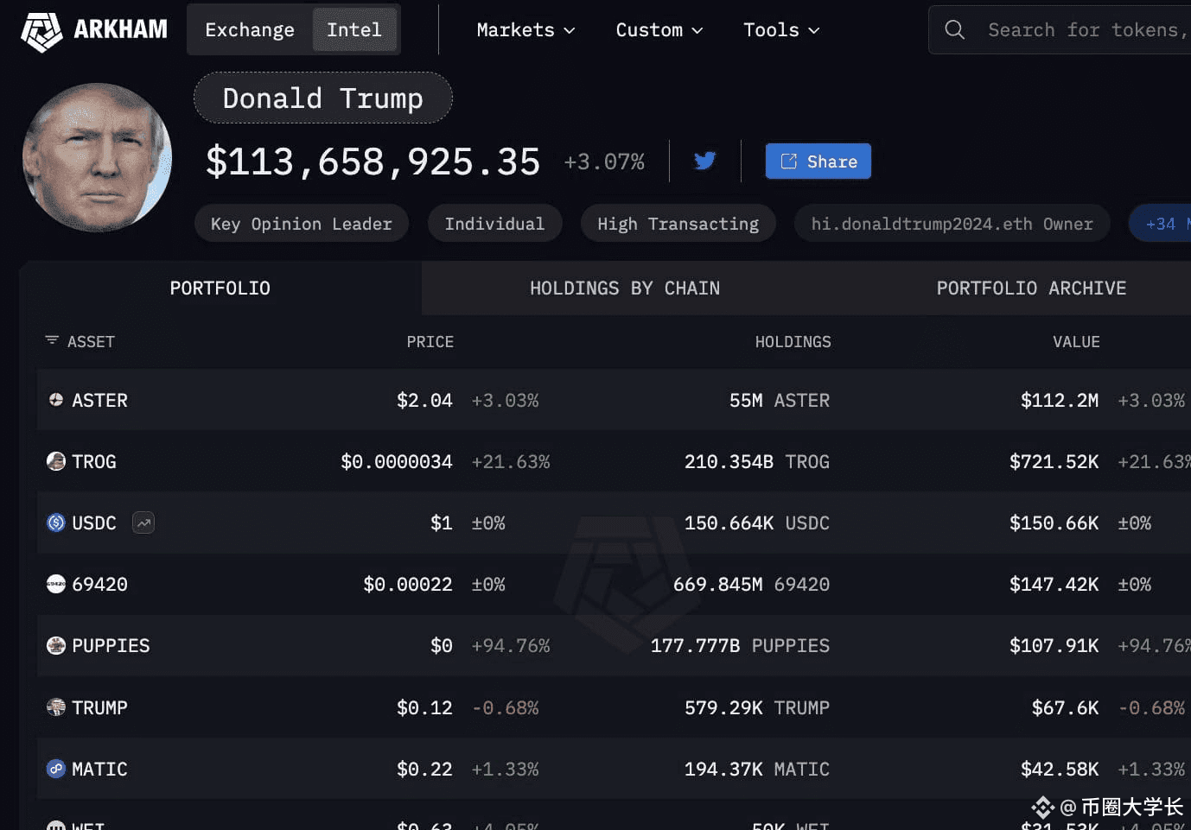Click the 579.29K TRUMP holdings cell
This screenshot has height=830, width=1191.
click(757, 707)
